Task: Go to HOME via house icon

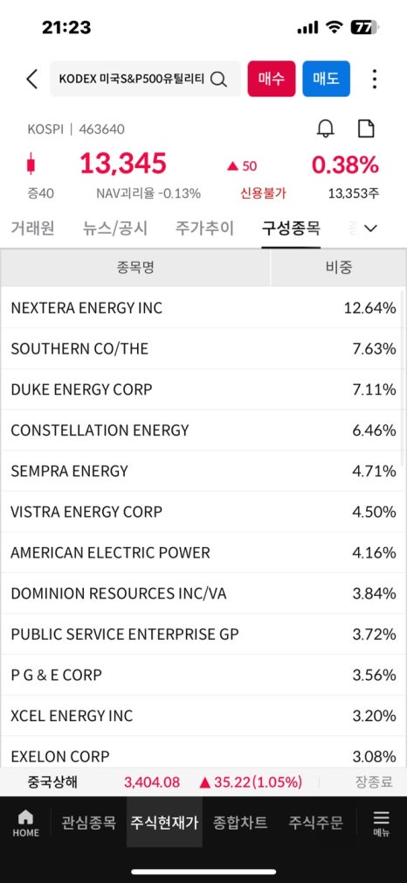Action: coord(26,823)
